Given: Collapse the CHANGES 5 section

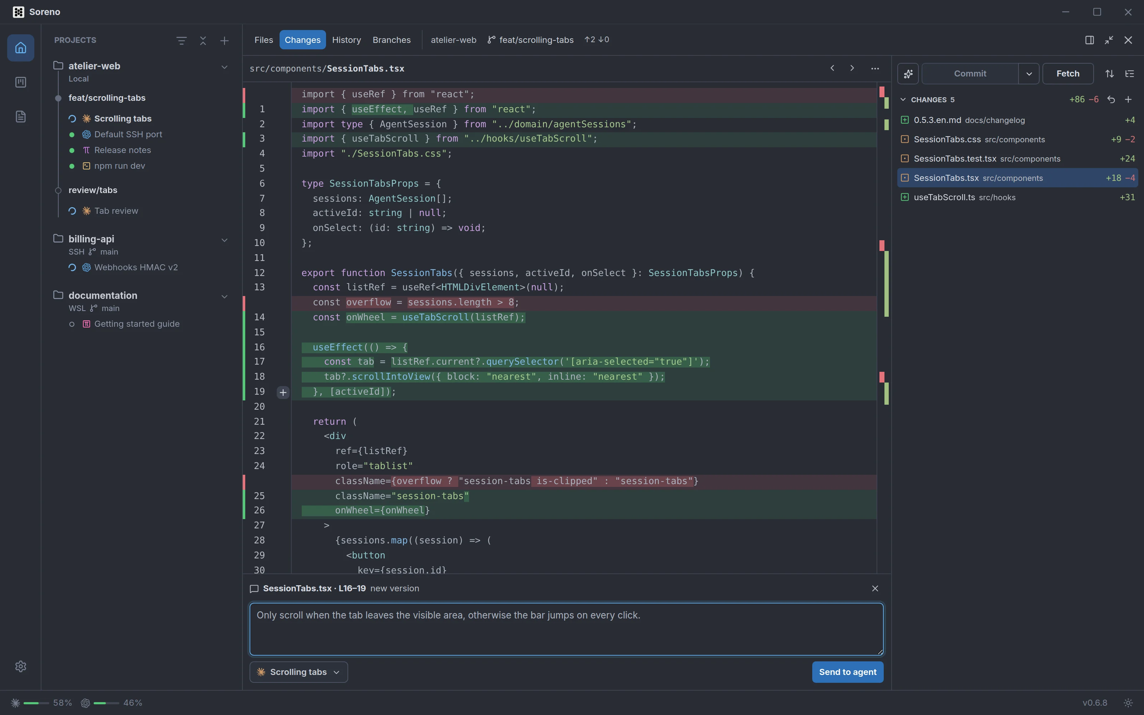Looking at the screenshot, I should [x=903, y=100].
